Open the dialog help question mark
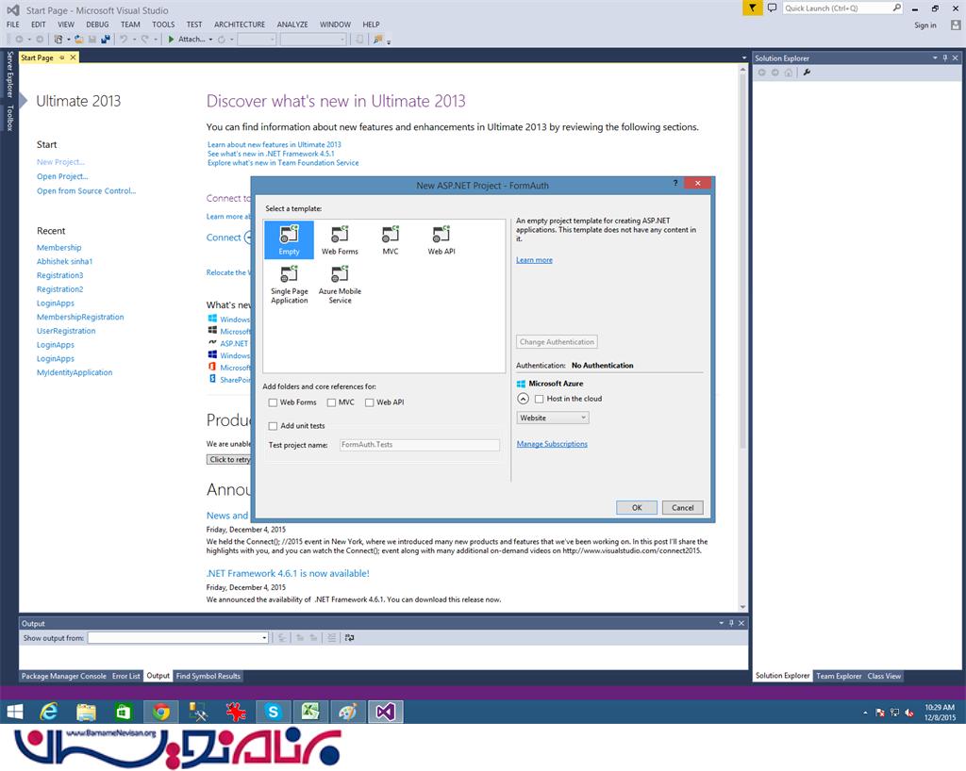The image size is (966, 771). pyautogui.click(x=675, y=184)
